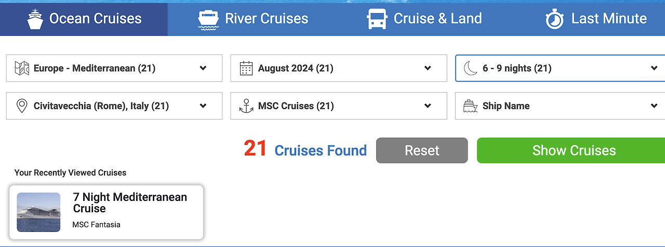Screen dimensions: 665x247
Task: Expand the Europe - Mediterranean dropdown arrow
Action: (x=203, y=68)
